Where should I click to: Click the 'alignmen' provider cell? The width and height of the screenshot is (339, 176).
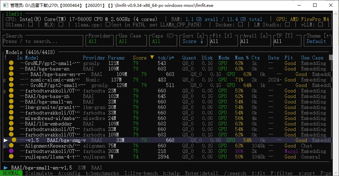click(94, 146)
